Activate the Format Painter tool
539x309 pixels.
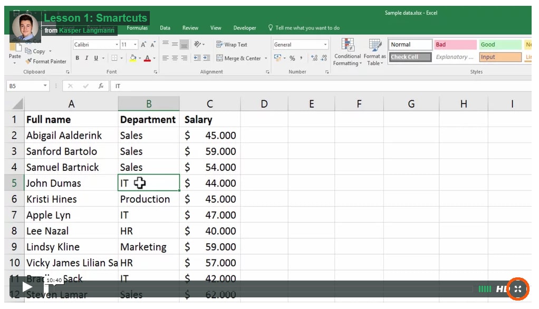pyautogui.click(x=46, y=61)
